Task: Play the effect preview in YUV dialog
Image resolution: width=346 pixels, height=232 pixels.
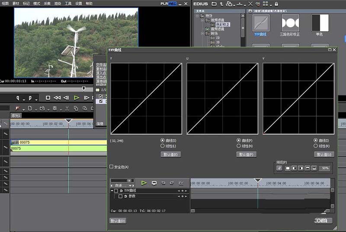Action: pos(144,183)
